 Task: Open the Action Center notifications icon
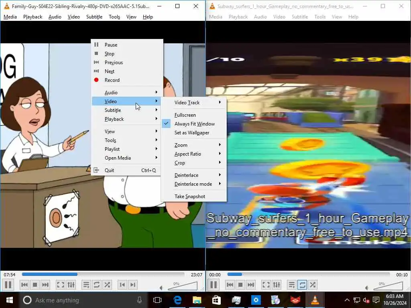[376, 300]
